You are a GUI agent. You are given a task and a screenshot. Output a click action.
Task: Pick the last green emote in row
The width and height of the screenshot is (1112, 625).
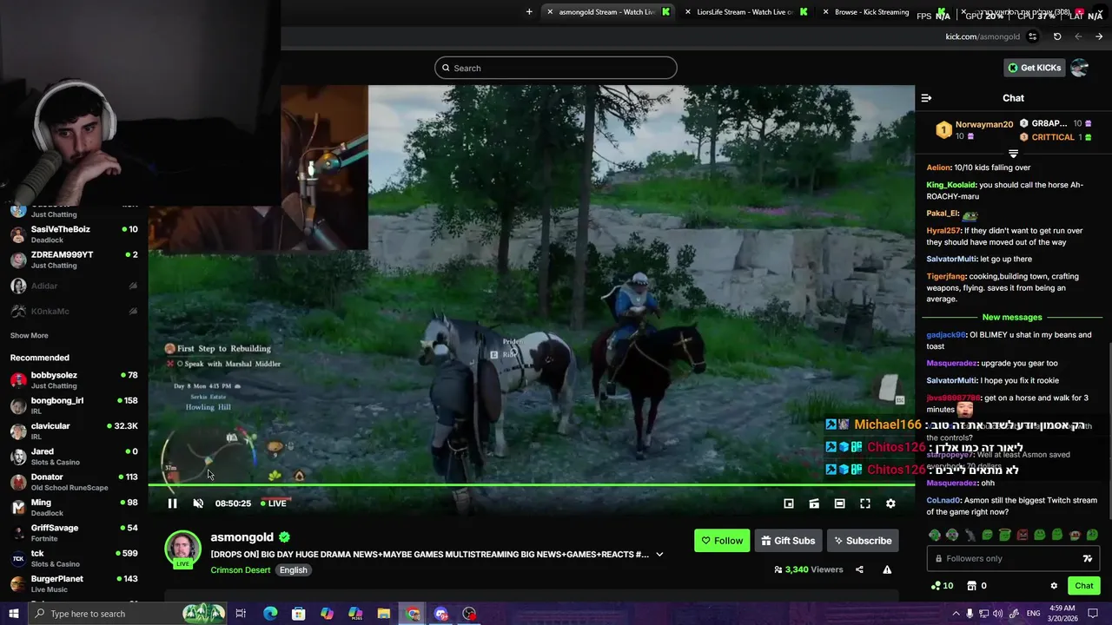coord(1092,536)
